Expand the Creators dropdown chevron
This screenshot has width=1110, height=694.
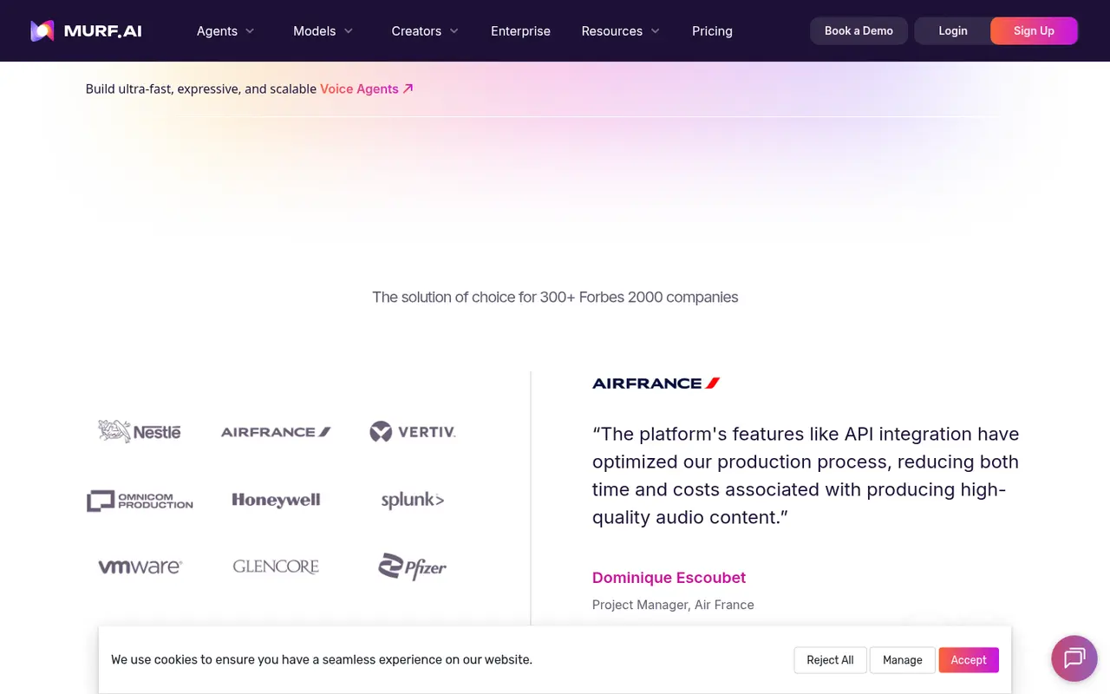454,31
